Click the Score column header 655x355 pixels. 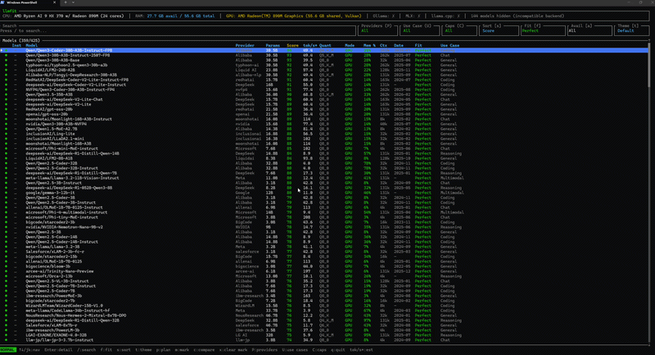(x=292, y=46)
